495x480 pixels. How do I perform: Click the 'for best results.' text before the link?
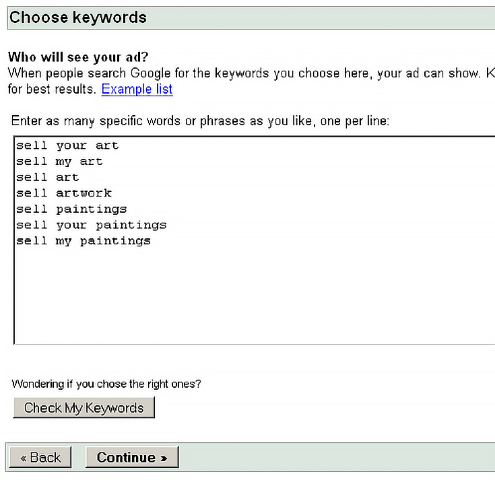point(52,90)
